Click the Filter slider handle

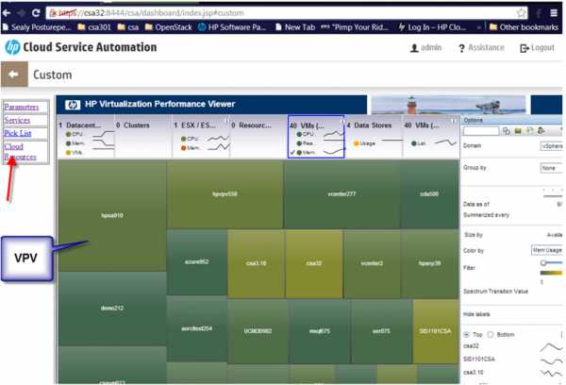tap(543, 262)
